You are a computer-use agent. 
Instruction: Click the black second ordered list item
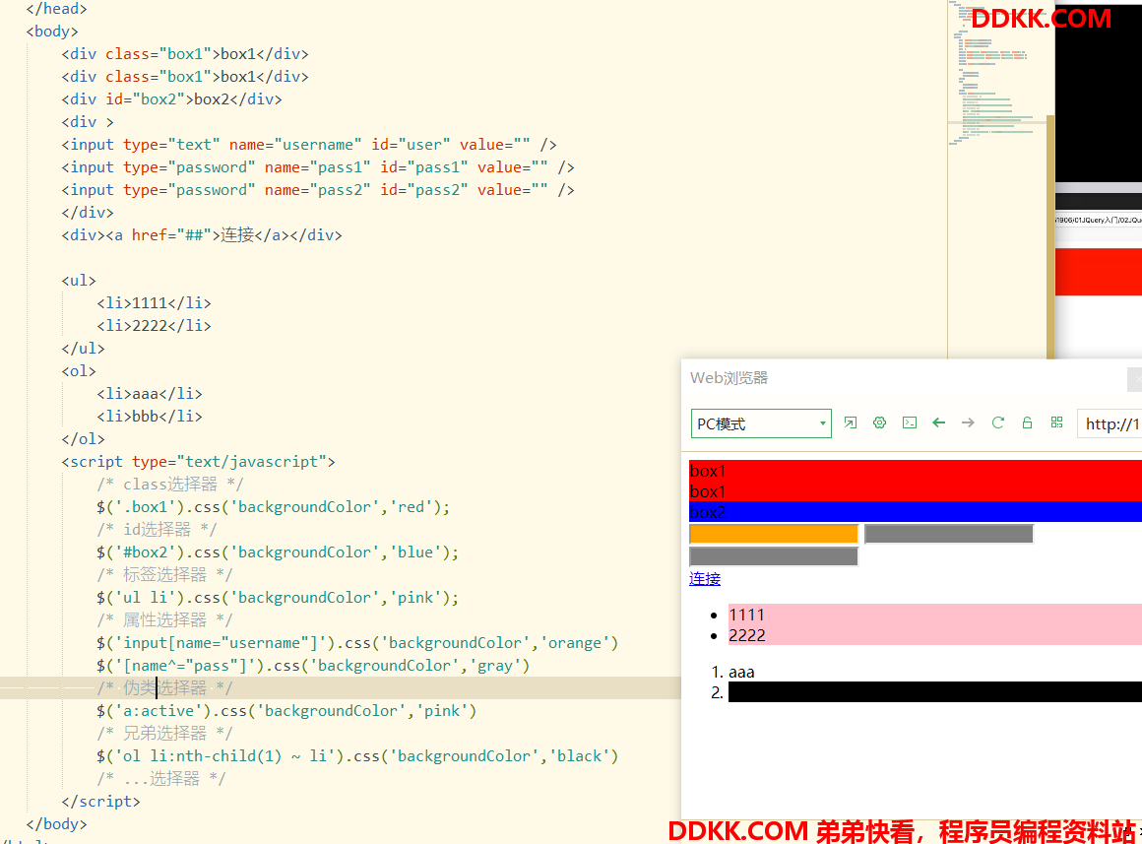pos(935,691)
